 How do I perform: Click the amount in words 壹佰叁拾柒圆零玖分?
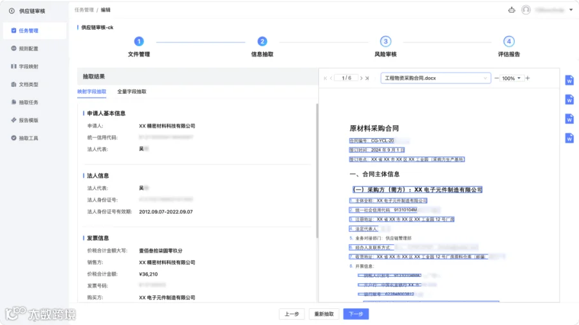click(x=161, y=250)
